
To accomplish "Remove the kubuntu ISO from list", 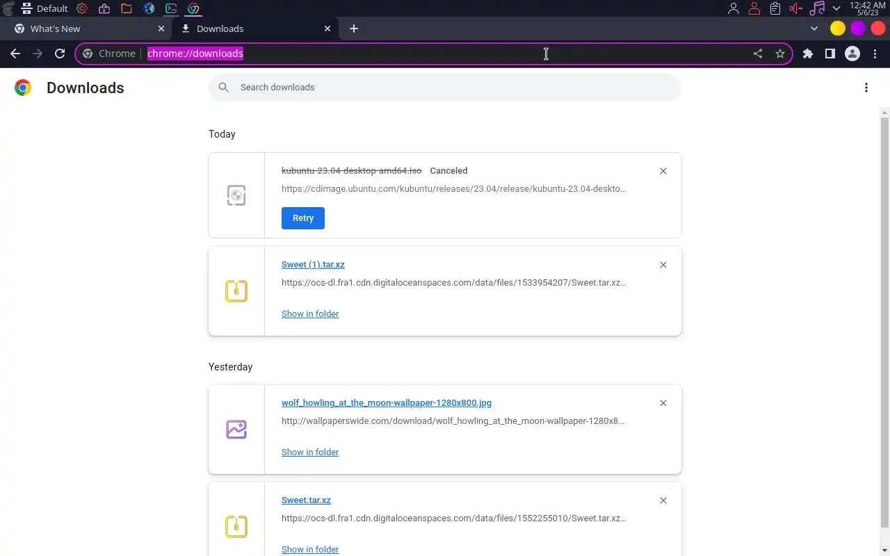I will (663, 171).
